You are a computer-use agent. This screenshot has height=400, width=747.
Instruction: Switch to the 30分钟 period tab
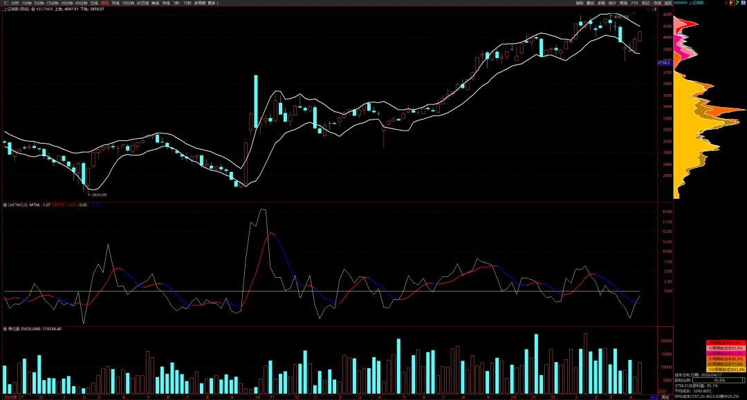tap(66, 3)
